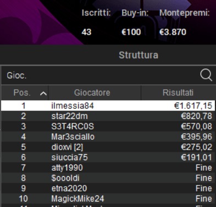216x207 pixels.
Task: Click the Gioc. player search field
Action: click(108, 75)
